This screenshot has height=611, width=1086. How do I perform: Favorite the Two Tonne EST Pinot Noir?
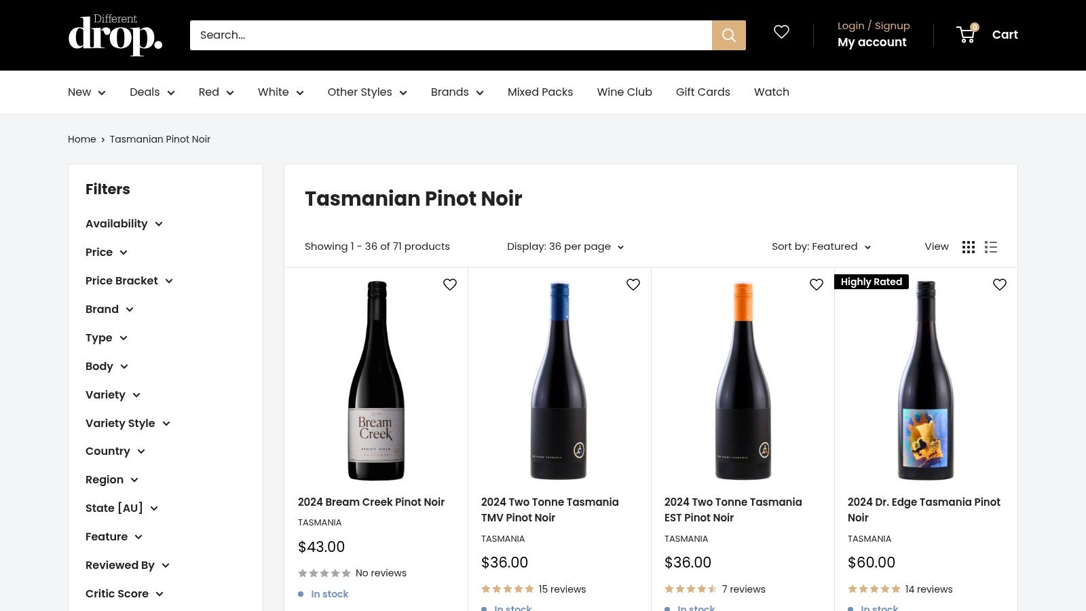[817, 284]
